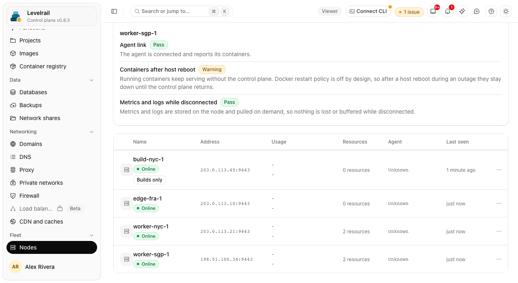Open the Alex Rivera user menu
This screenshot has width=518, height=283.
(52, 267)
